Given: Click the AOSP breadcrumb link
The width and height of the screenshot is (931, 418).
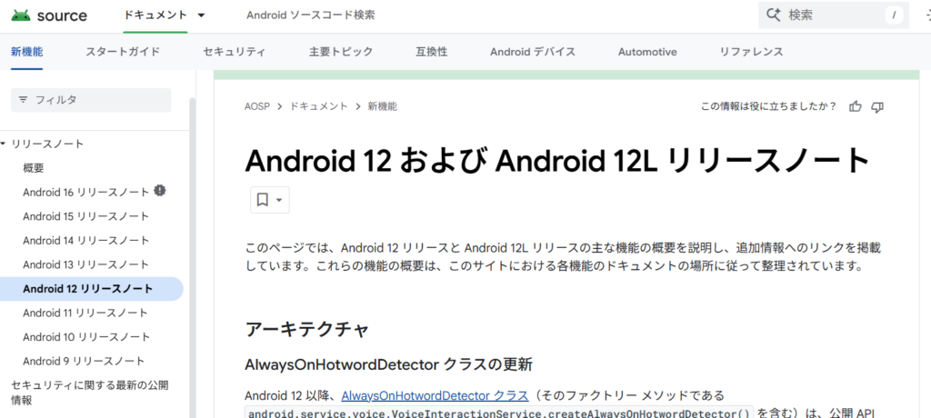Looking at the screenshot, I should click(258, 106).
